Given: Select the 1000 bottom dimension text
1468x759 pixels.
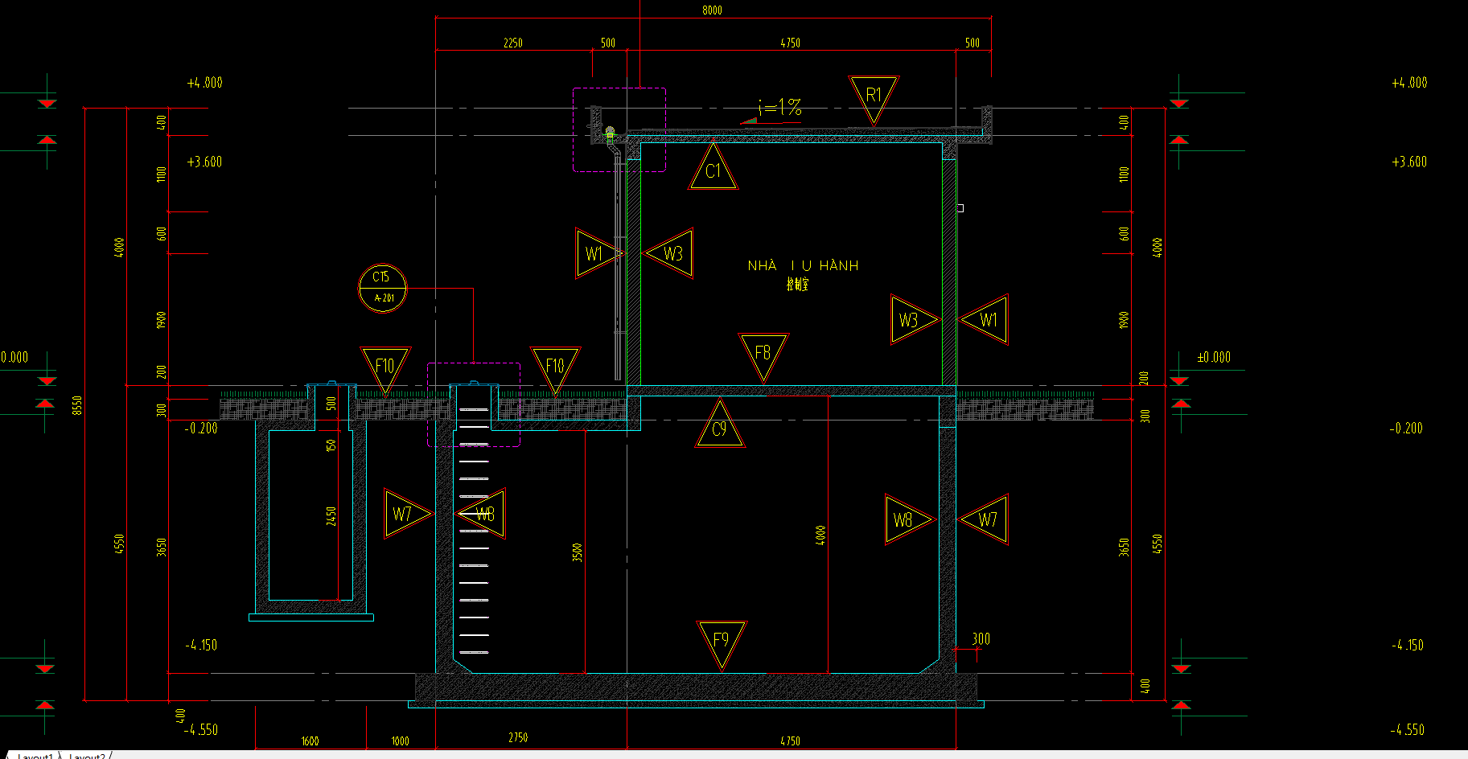Looking at the screenshot, I should click(x=400, y=741).
